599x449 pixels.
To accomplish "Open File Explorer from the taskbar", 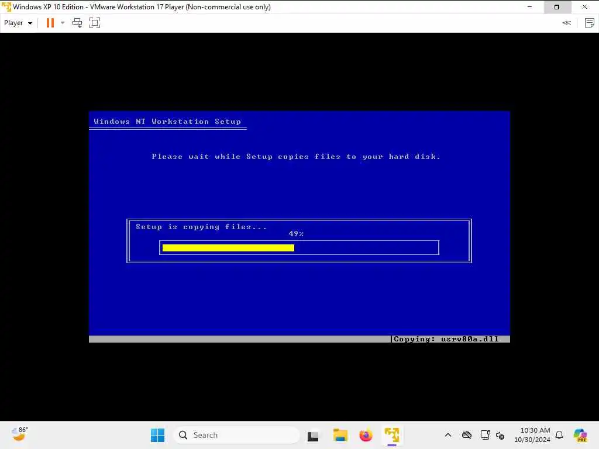I will point(340,435).
